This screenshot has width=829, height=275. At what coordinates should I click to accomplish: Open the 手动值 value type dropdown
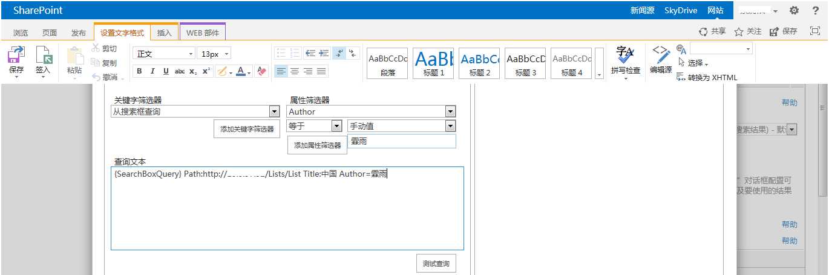coord(401,126)
